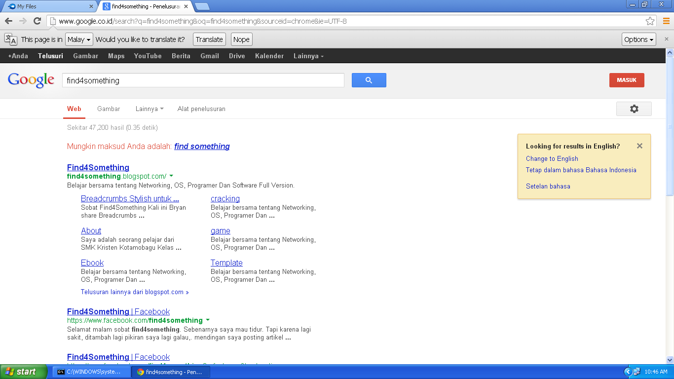
Task: Click Tetap dalam bahasa Bahasa Indonesia
Action: click(581, 170)
